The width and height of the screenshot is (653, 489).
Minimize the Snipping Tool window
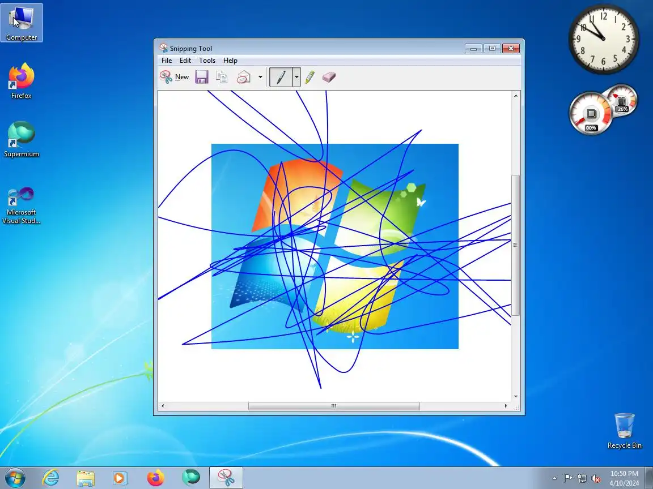click(x=473, y=49)
